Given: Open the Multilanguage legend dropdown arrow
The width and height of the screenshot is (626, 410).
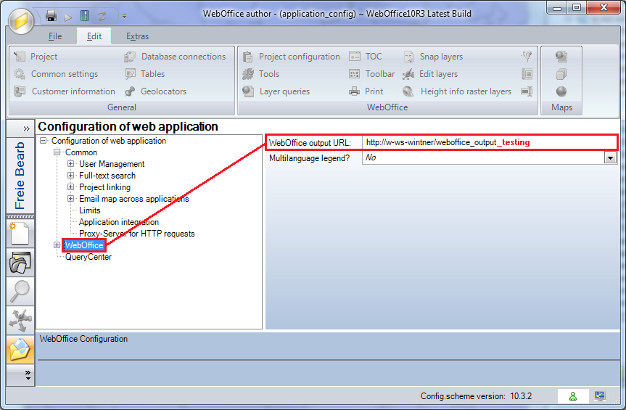Looking at the screenshot, I should point(610,158).
